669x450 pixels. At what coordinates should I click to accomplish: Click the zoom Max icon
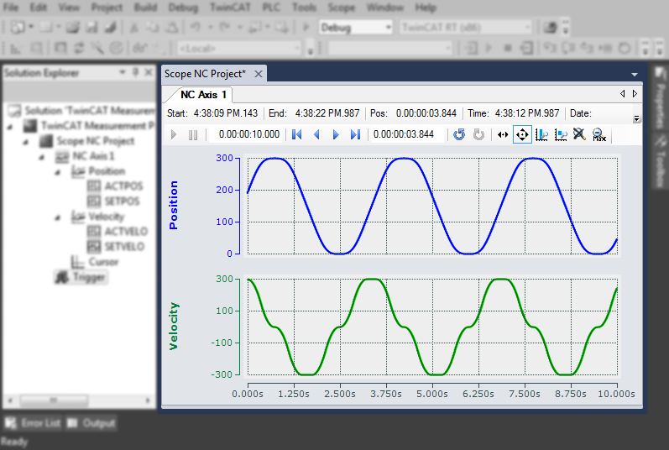tap(599, 135)
